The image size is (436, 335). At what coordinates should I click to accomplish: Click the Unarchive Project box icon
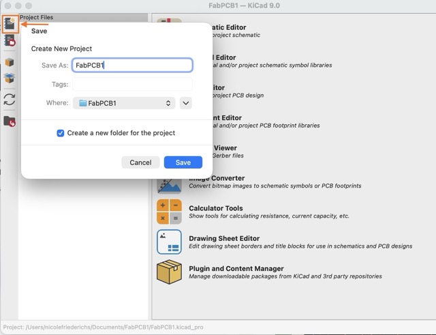(10, 78)
